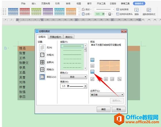Image resolution: width=161 pixels, height=127 pixels.
Task: Click the 姓名 header cell in table
Action: click(x=22, y=48)
